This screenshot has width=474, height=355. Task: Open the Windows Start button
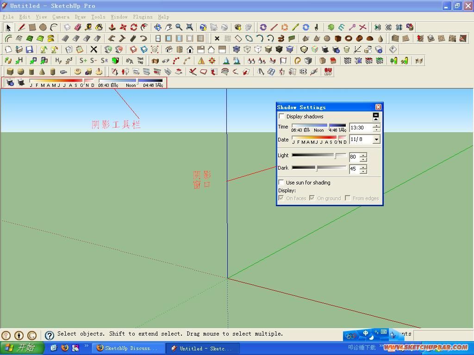coord(22,348)
